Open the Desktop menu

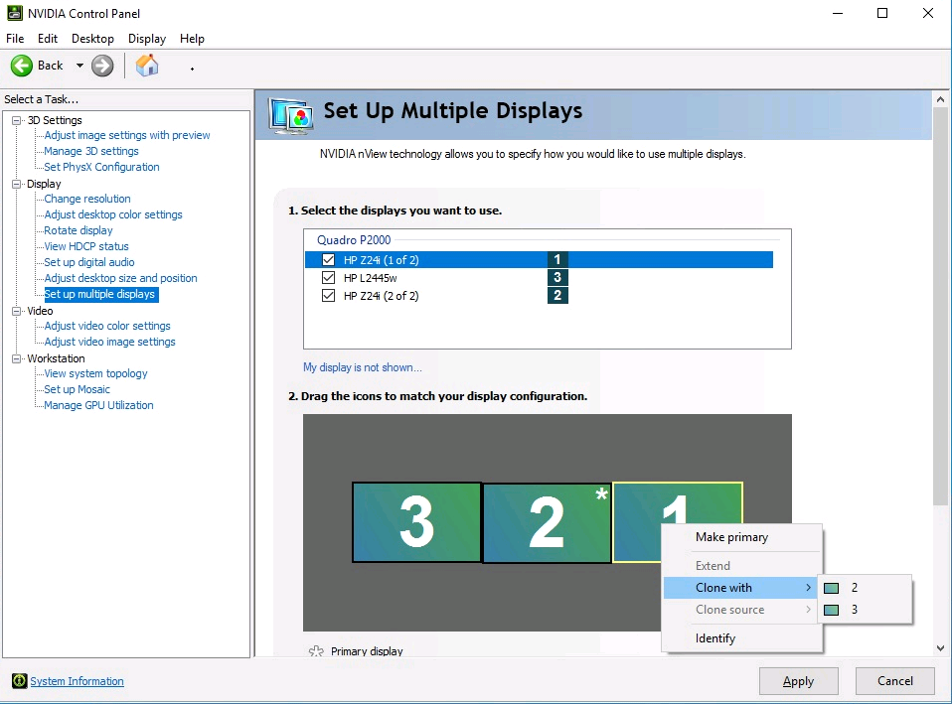point(92,39)
